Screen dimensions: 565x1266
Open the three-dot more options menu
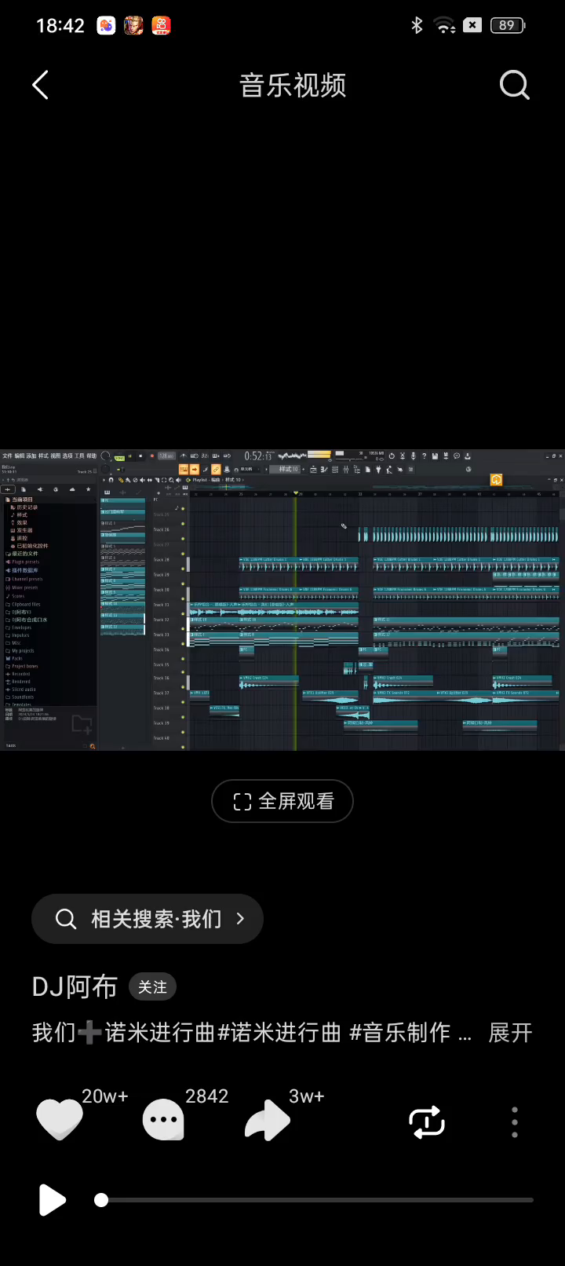[515, 1122]
